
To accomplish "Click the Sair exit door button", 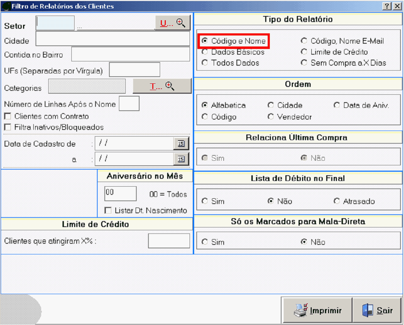I will pos(377,310).
